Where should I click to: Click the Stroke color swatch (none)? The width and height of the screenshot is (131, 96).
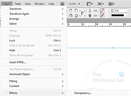coord(102,16)
